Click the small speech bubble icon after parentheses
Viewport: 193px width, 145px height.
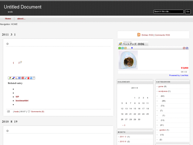(21, 62)
